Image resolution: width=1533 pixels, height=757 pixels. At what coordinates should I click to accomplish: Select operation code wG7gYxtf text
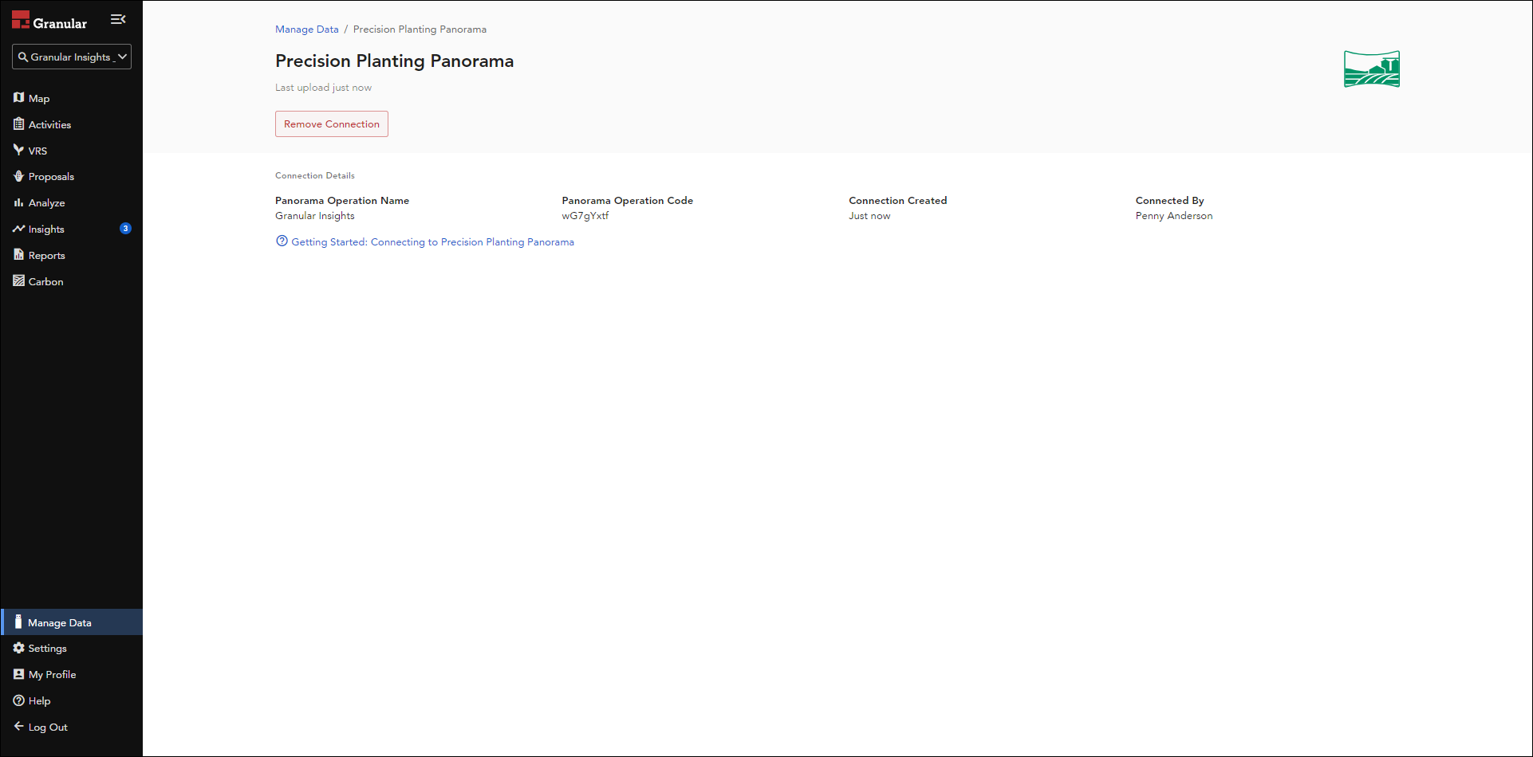pyautogui.click(x=585, y=216)
